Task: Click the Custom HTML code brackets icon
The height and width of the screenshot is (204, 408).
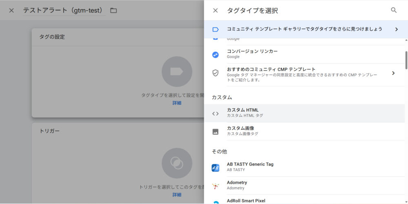Action: coord(215,113)
